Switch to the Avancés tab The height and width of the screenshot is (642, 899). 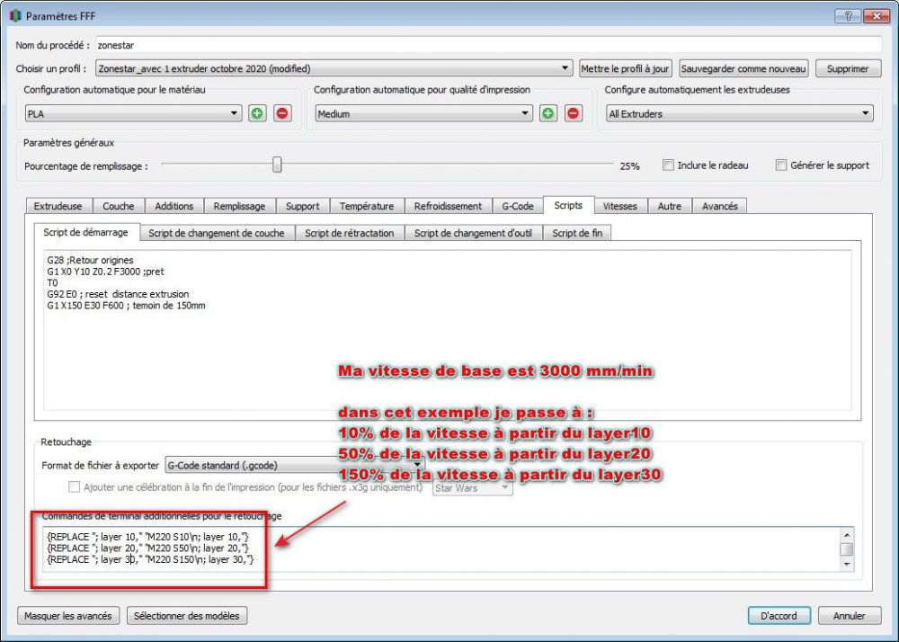coord(719,206)
